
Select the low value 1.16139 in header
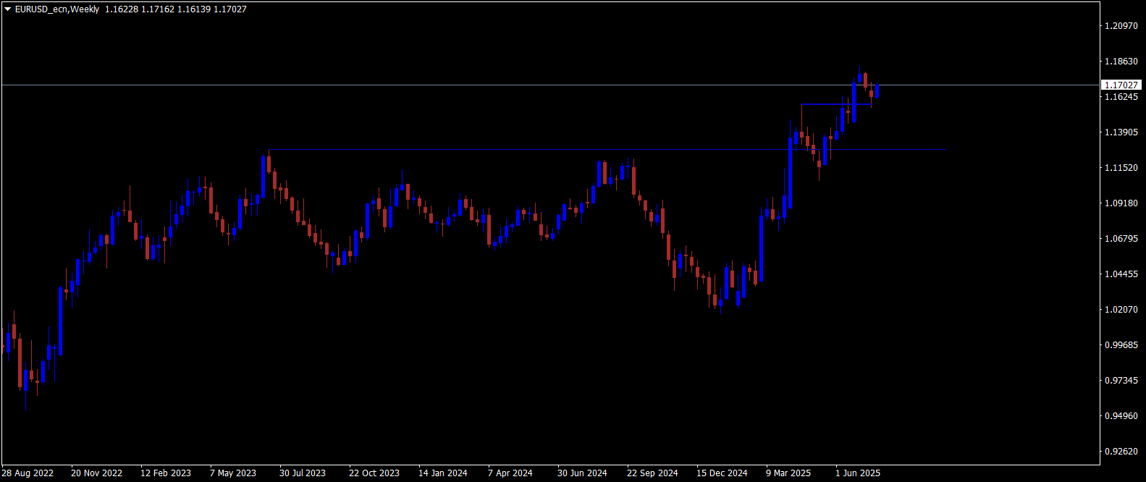click(x=194, y=9)
